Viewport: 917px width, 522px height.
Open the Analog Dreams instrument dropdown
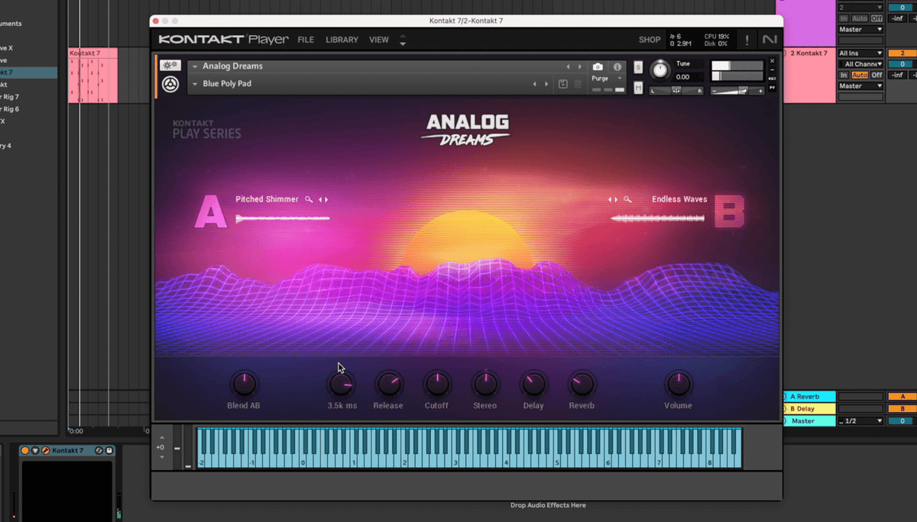pos(195,67)
